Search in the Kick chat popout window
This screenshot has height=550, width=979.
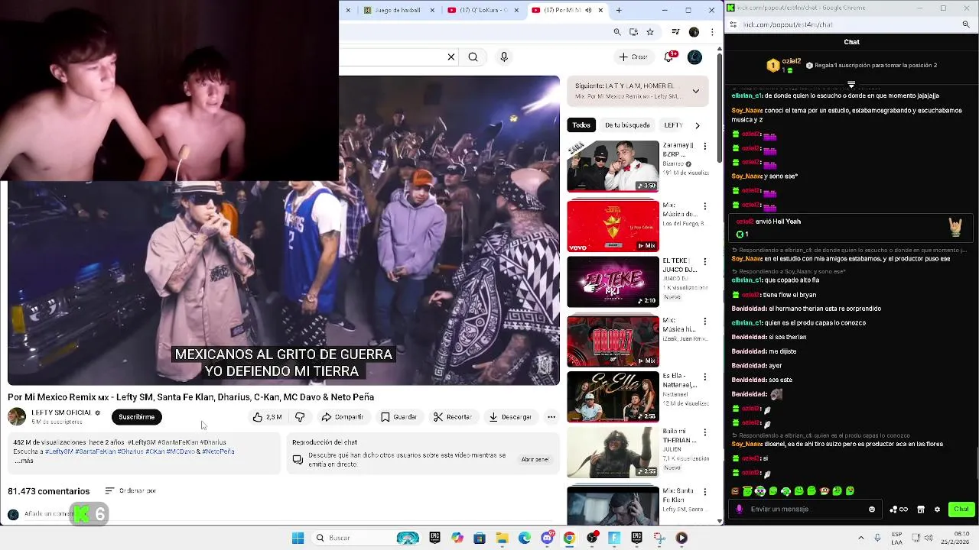(966, 24)
